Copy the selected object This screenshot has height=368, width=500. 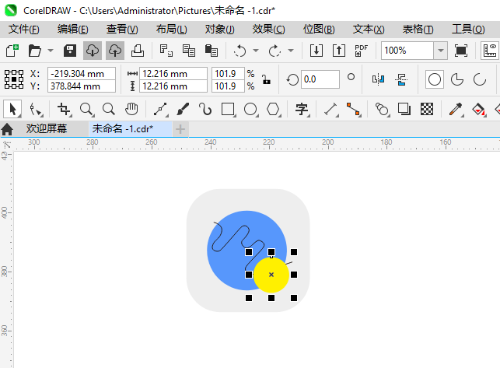[189, 51]
